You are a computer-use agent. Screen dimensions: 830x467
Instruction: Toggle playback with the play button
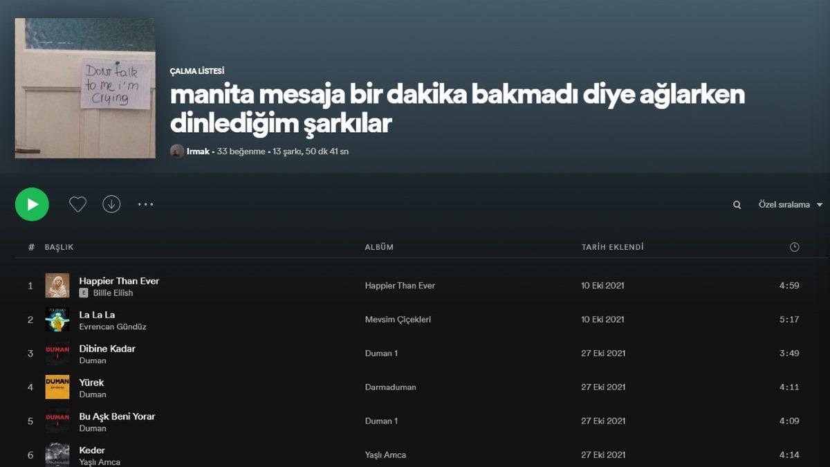click(x=32, y=203)
